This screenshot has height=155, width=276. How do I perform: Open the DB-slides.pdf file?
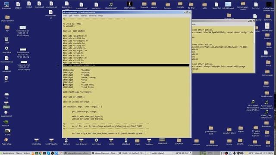pyautogui.click(x=228, y=6)
